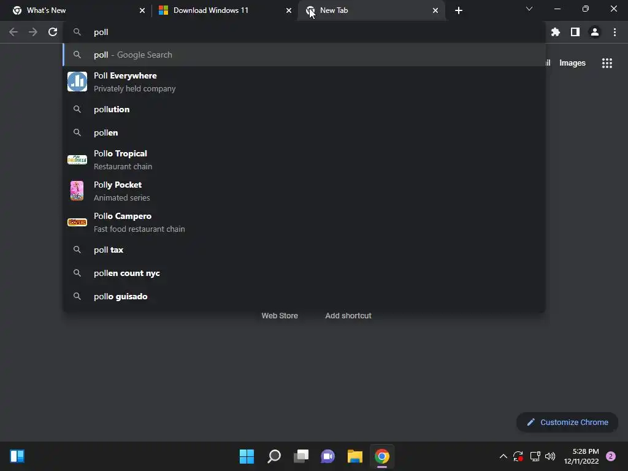
Task: Click the network tray icon
Action: 535,456
